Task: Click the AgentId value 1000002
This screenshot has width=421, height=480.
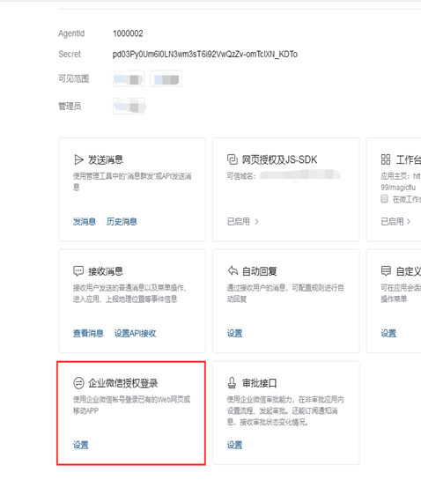Action: tap(128, 33)
